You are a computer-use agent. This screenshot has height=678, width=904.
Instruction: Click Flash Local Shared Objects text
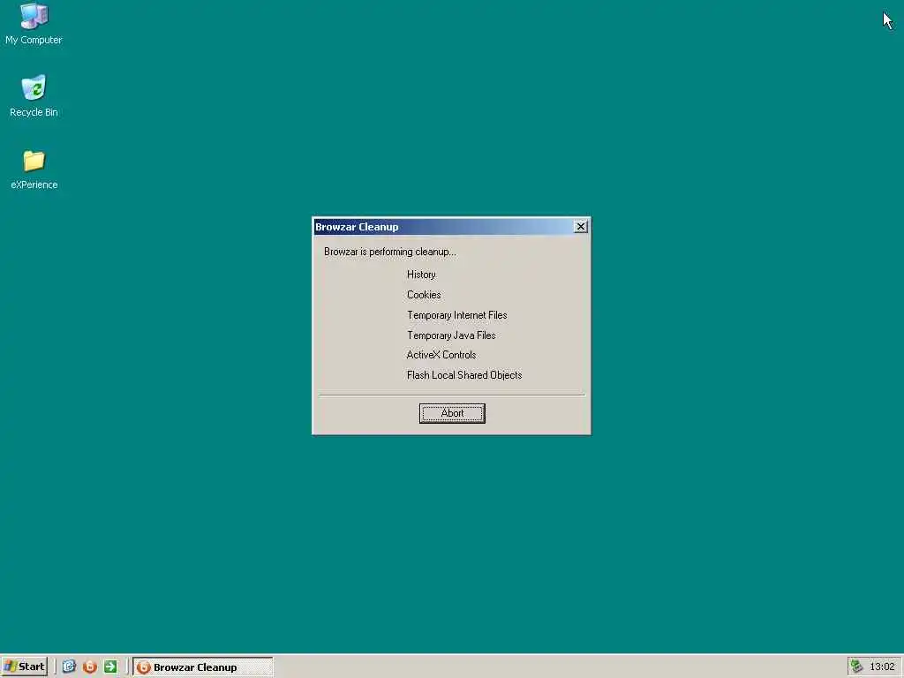click(x=464, y=374)
